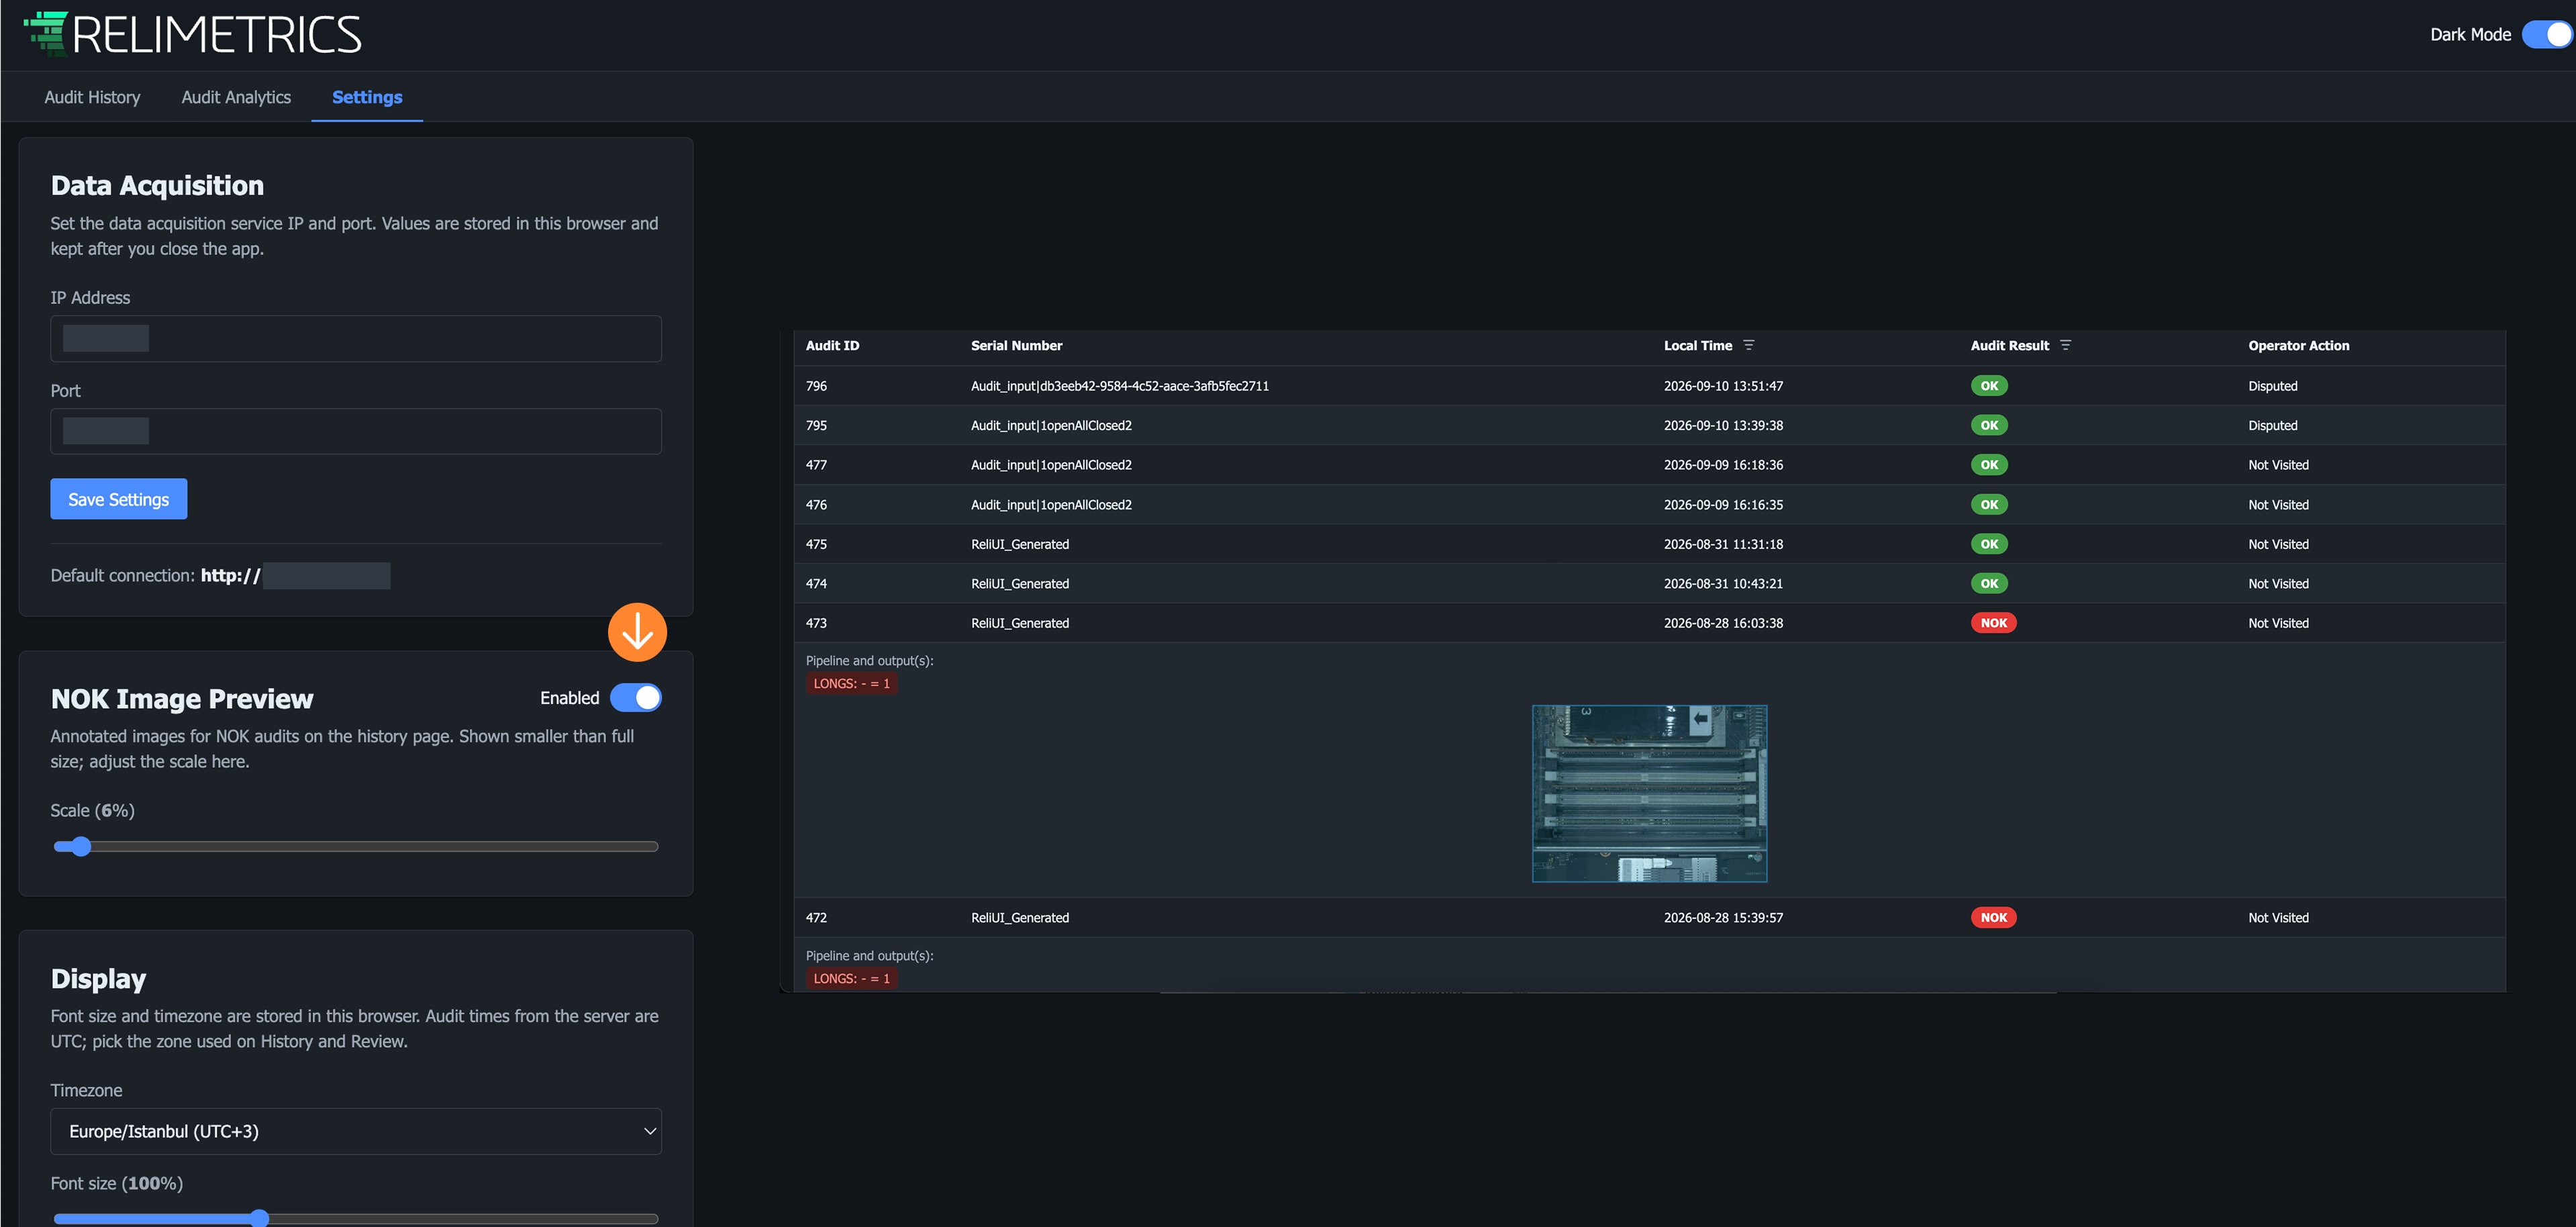Click the Relimetrics logo
This screenshot has height=1227, width=2576.
pyautogui.click(x=192, y=35)
